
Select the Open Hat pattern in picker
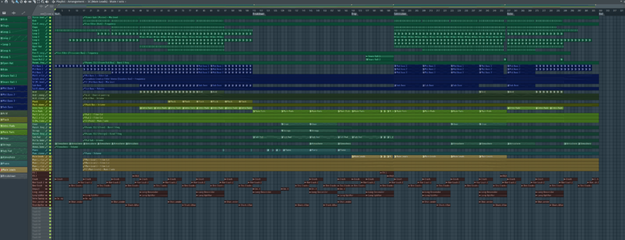click(x=14, y=63)
